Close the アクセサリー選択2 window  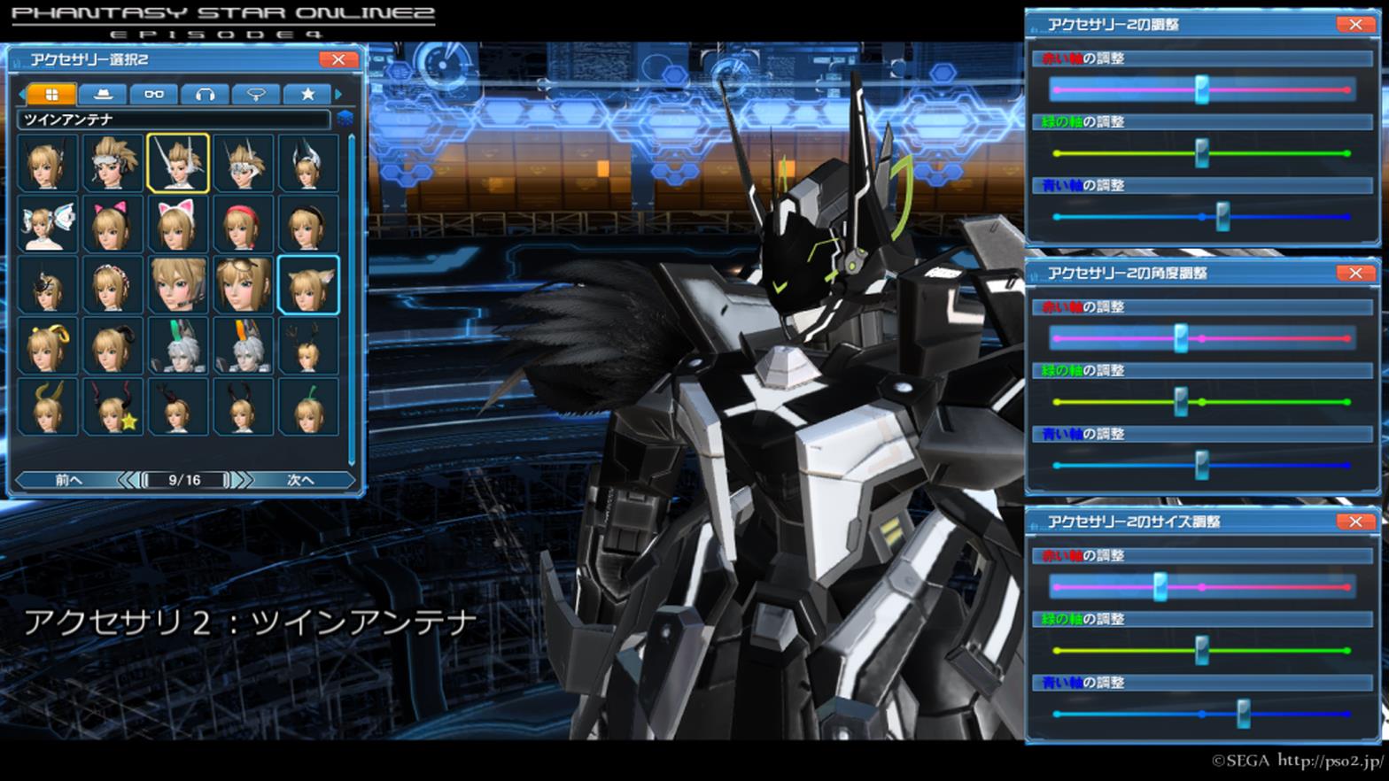(338, 59)
